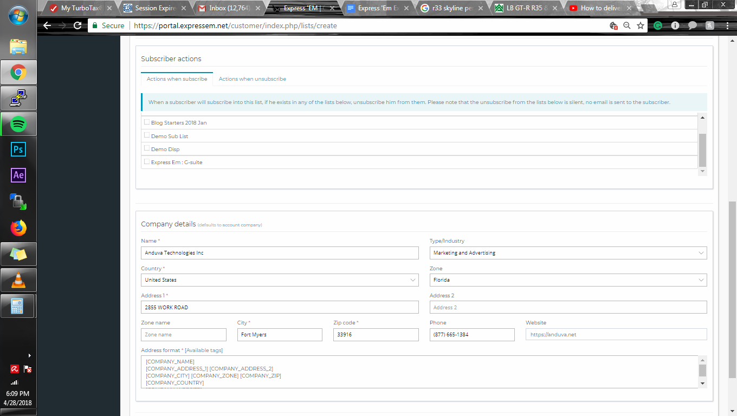Close the YouTube How to deliver tab
The width and height of the screenshot is (737, 416).
point(629,8)
